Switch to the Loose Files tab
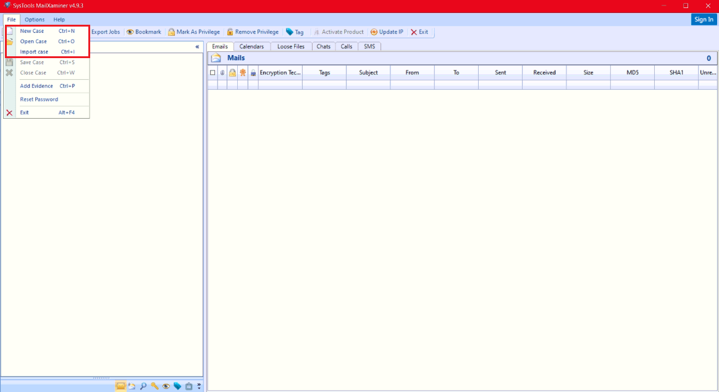 [291, 46]
